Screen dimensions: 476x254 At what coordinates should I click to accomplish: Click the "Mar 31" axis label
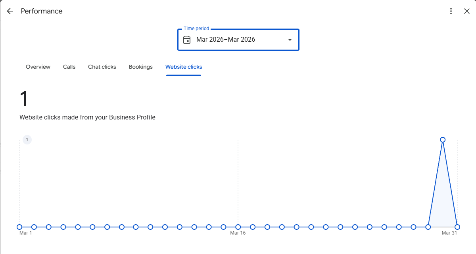[449, 233]
